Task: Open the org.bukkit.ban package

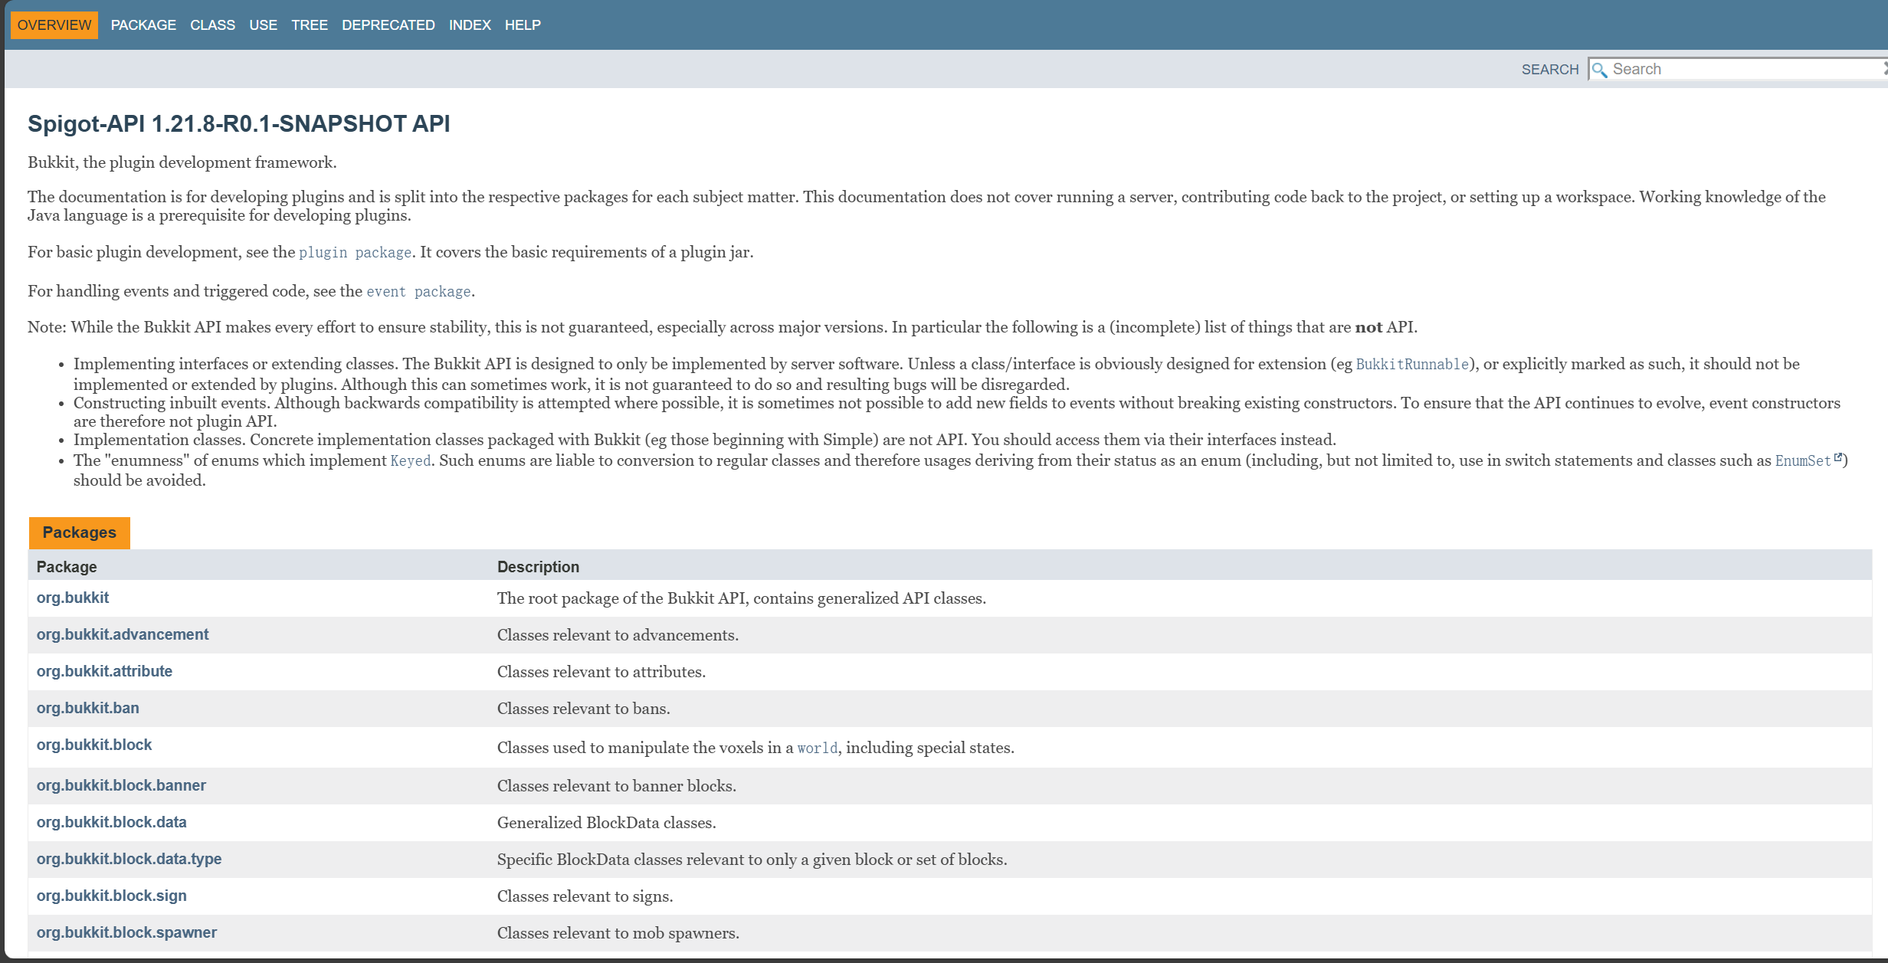Action: (x=88, y=708)
